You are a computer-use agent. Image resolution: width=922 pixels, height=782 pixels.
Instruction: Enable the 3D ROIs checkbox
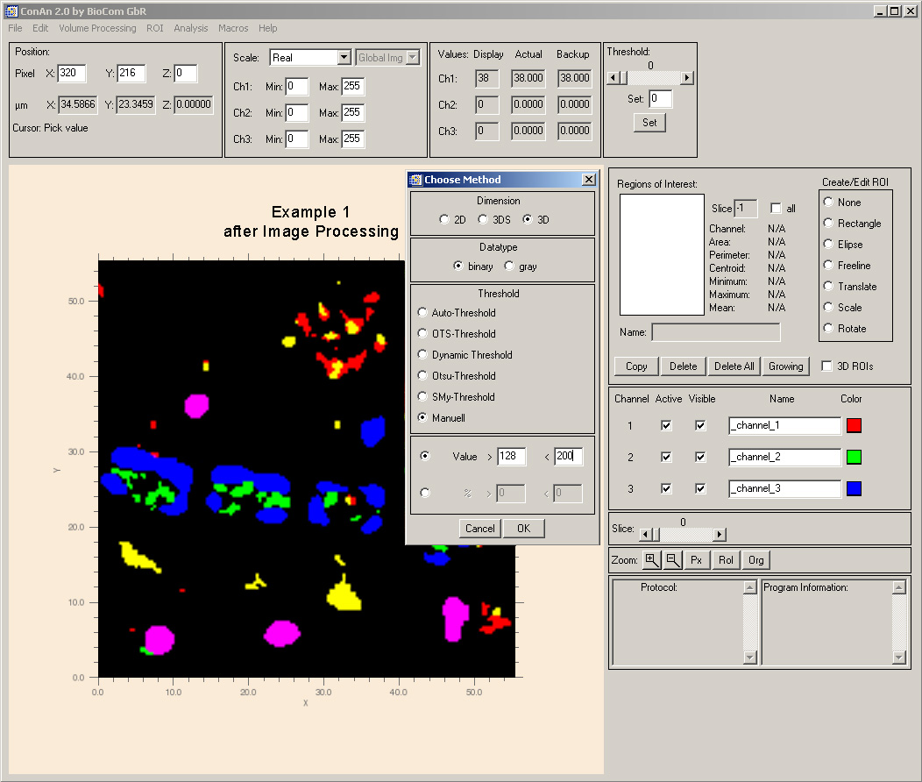[826, 366]
